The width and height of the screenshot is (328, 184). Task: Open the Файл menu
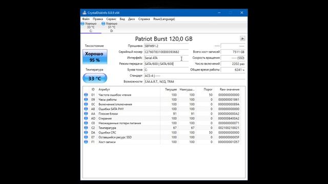coord(86,19)
